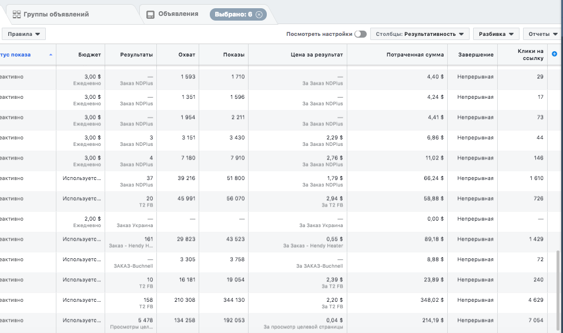Screen dimensions: 563x333
Task: Click link clicks value 1 610
Action: tap(537, 178)
